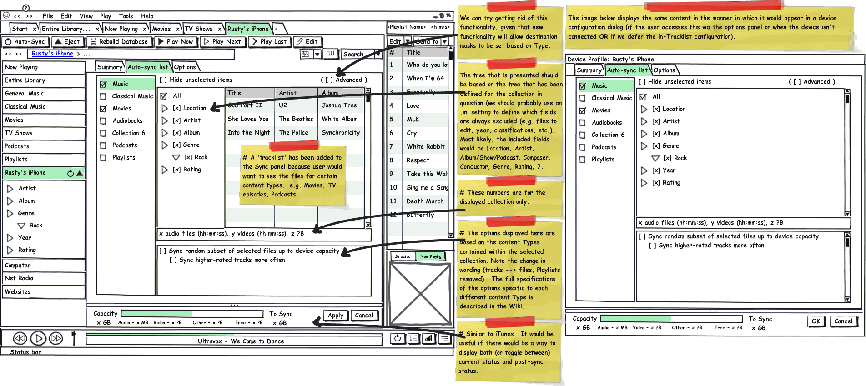
Task: Click the fast-forward playback button
Action: coord(55,338)
